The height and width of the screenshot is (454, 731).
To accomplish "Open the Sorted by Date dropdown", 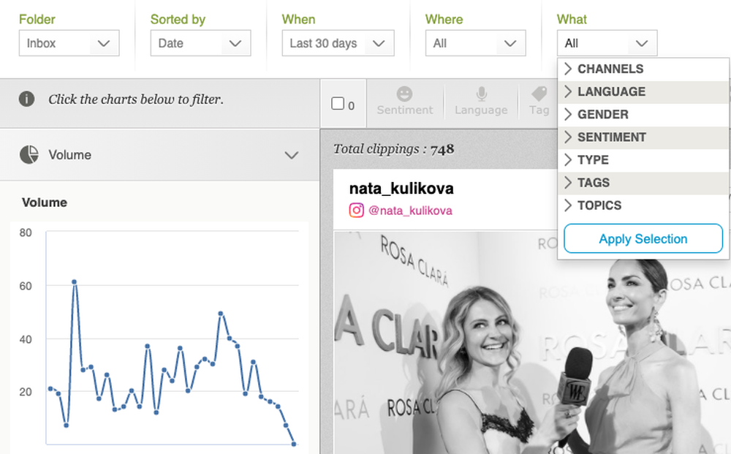I will (200, 43).
